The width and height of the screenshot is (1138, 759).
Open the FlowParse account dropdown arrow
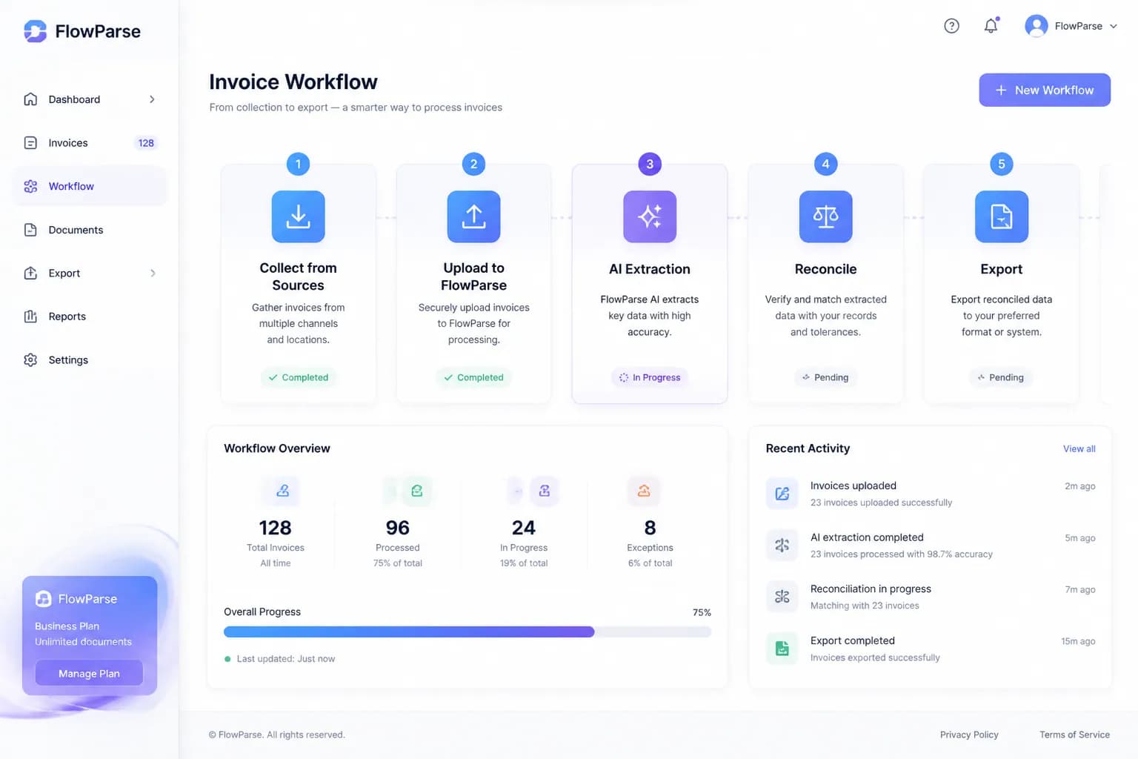point(1113,26)
